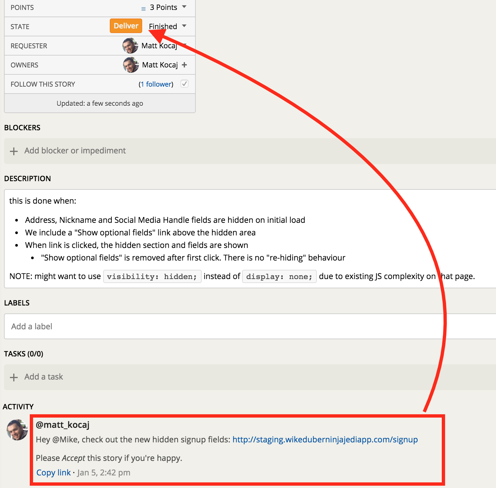Click the Add a task text row
Image resolution: width=496 pixels, height=488 pixels.
pos(44,377)
